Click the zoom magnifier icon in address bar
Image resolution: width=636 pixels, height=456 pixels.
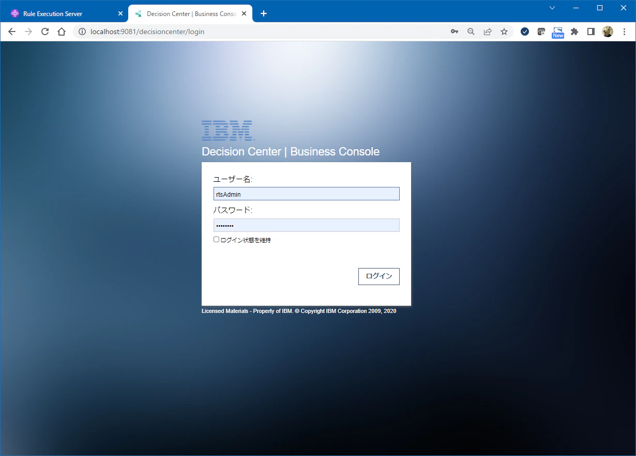coord(471,32)
